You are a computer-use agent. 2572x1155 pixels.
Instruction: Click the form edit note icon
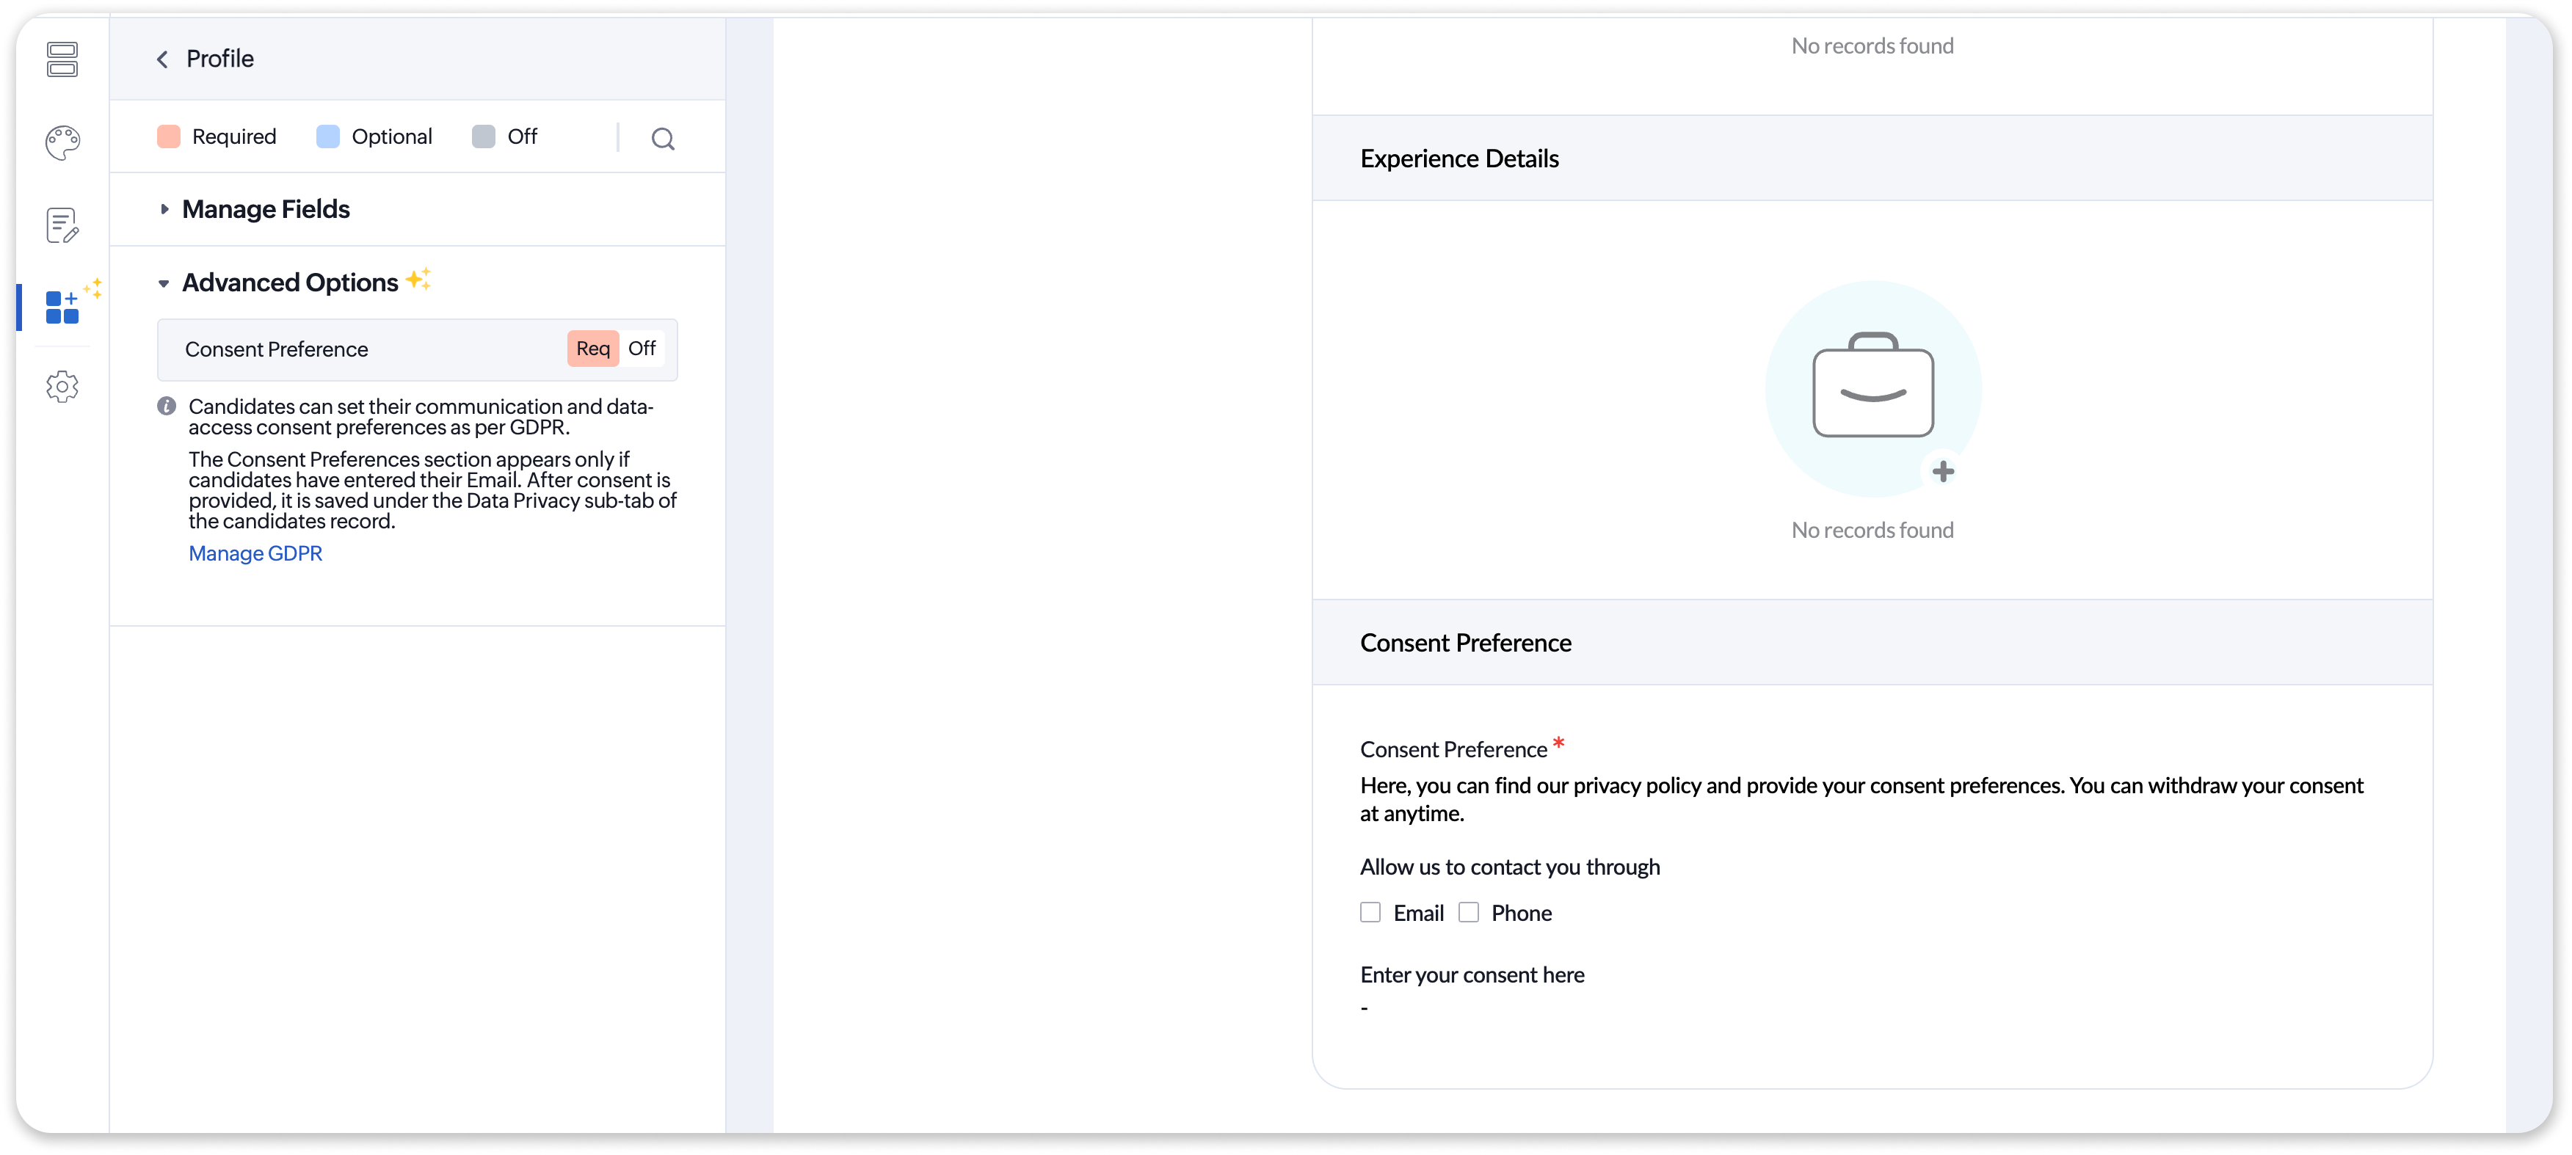coord(62,225)
